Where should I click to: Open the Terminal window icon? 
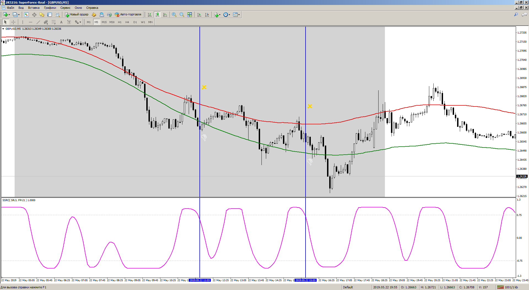(x=50, y=15)
